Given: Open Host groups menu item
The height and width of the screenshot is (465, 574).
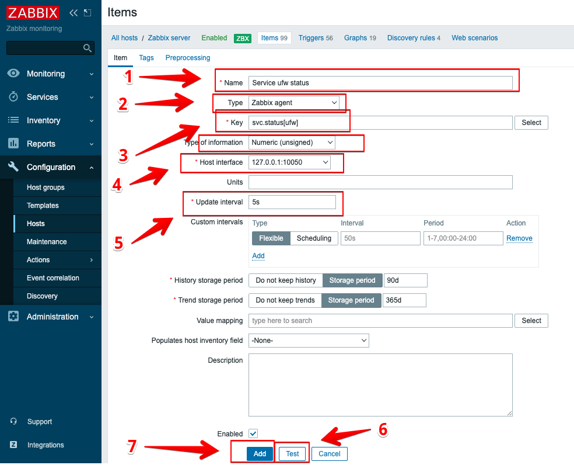Looking at the screenshot, I should (x=45, y=188).
